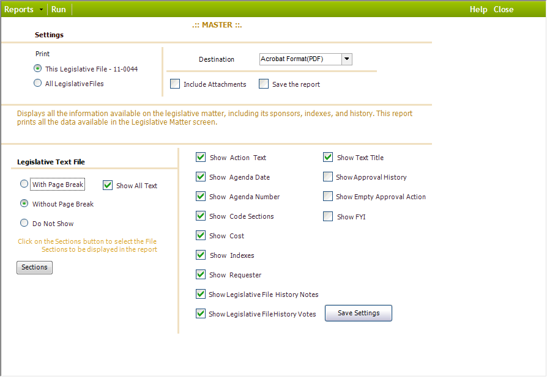
Task: Check Save the report option
Action: [264, 84]
